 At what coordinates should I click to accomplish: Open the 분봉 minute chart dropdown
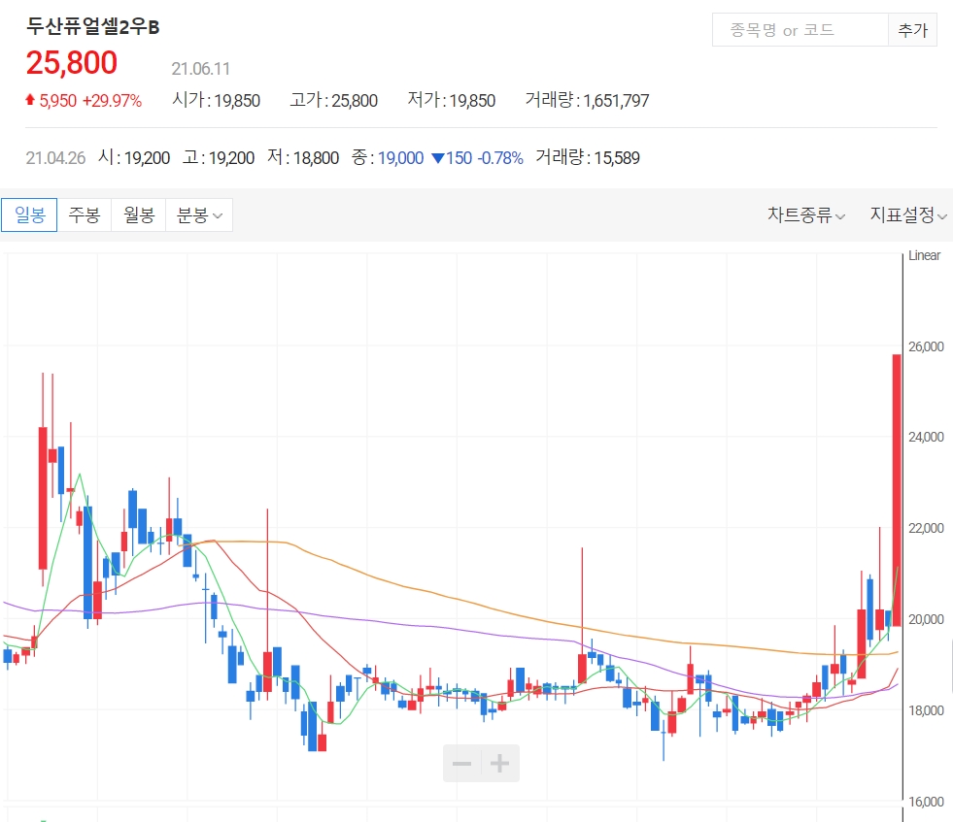click(199, 214)
